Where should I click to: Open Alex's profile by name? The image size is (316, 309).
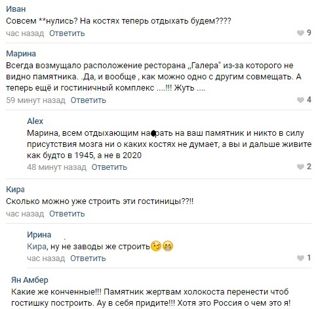pos(35,121)
